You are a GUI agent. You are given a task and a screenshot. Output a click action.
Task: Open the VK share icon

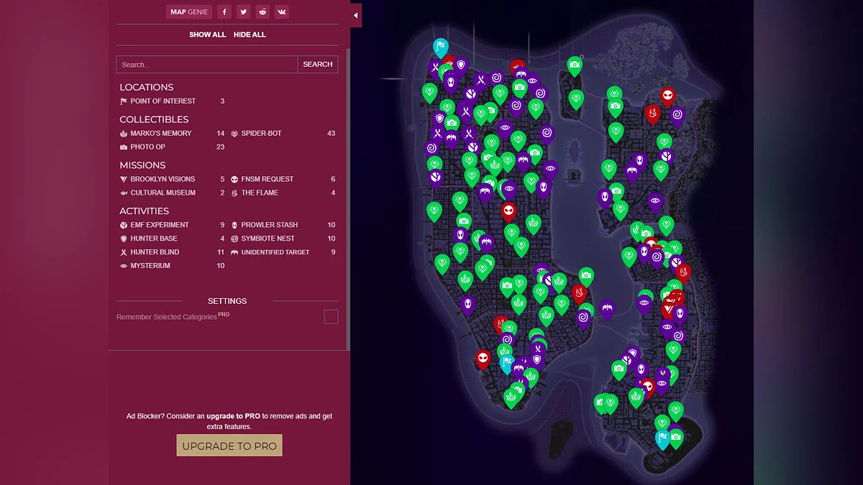(x=281, y=11)
